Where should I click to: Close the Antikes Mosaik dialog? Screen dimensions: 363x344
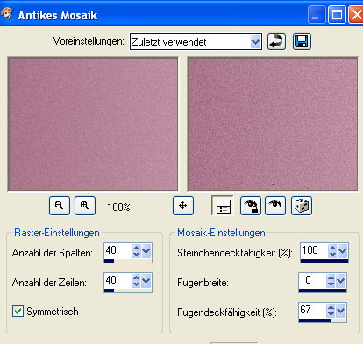tap(356, 14)
